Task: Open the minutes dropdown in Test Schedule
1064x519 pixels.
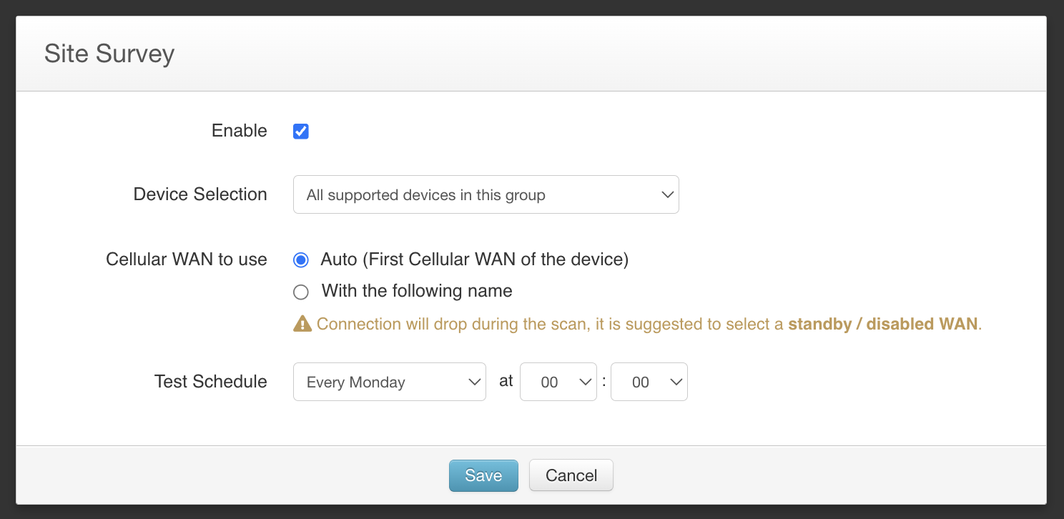Action: (x=649, y=382)
